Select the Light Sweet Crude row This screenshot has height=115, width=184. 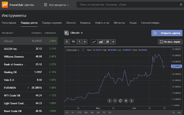point(29,103)
